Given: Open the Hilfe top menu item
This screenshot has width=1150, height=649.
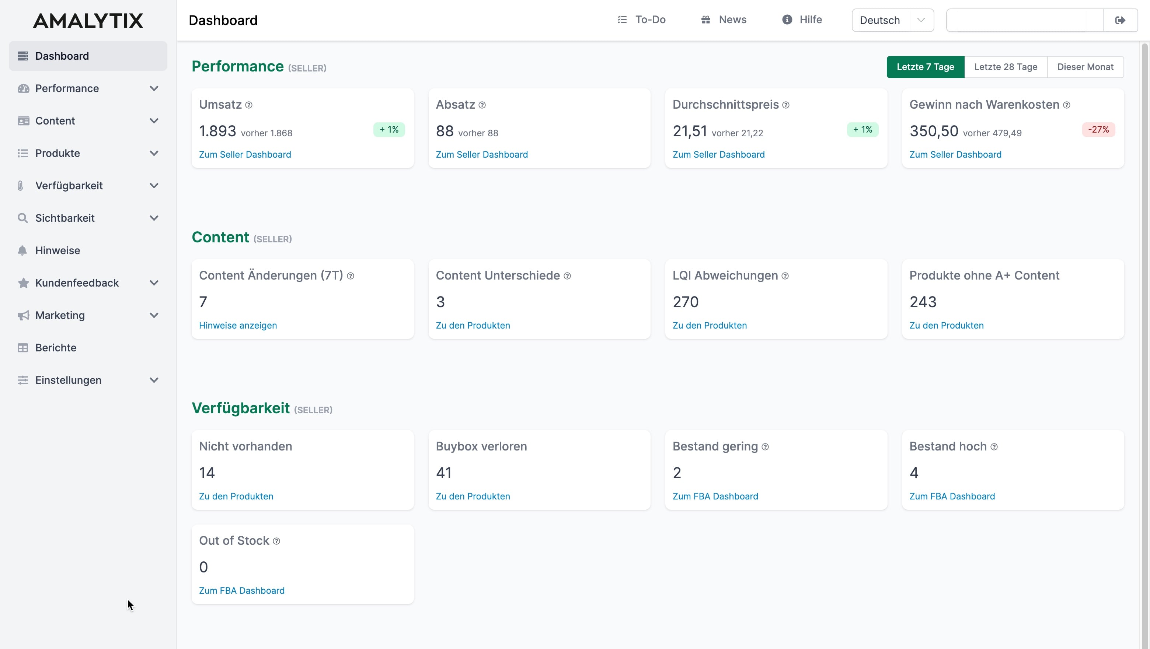Looking at the screenshot, I should coord(802,20).
